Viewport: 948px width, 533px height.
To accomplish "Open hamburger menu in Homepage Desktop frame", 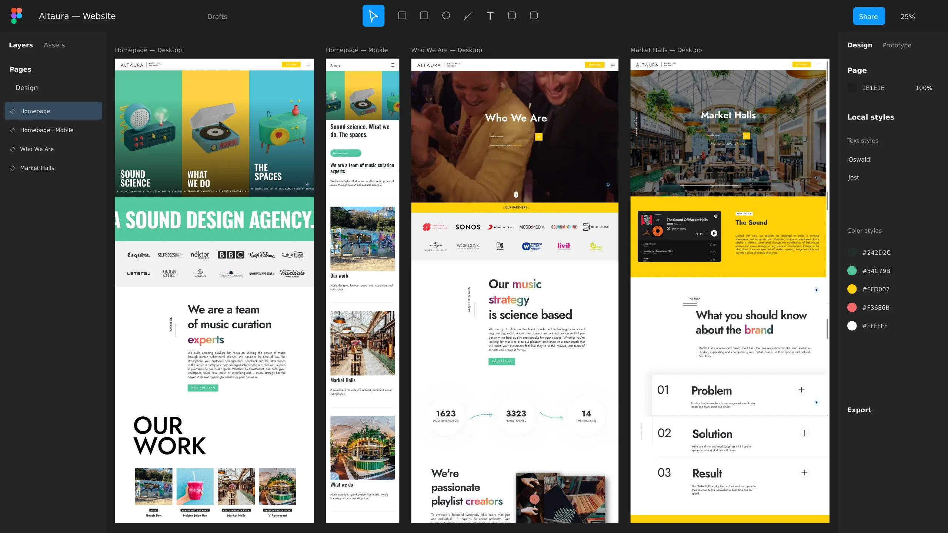I will pyautogui.click(x=308, y=64).
